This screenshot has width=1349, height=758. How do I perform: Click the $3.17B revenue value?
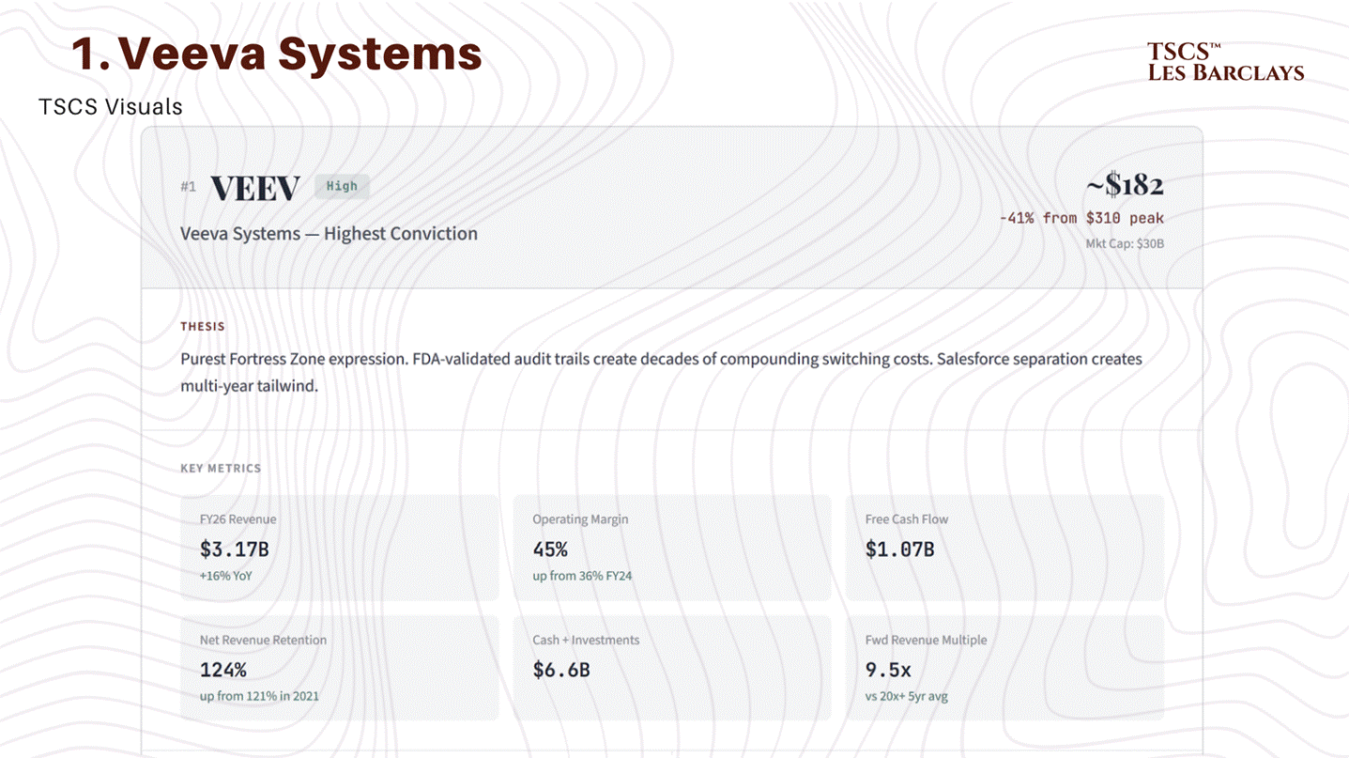pos(235,549)
